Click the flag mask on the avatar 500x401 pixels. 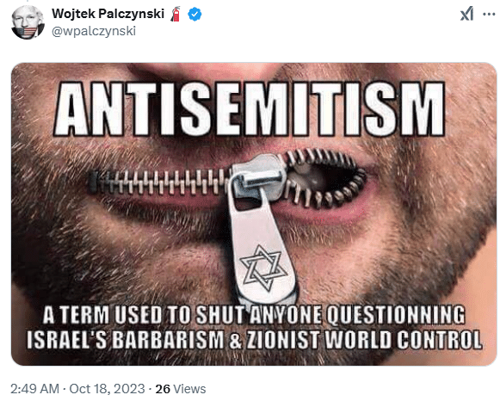point(27,32)
